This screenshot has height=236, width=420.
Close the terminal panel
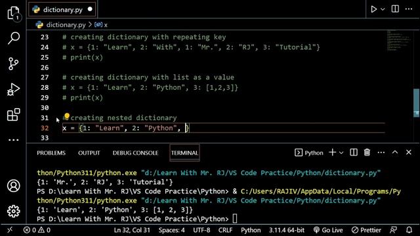pos(408,152)
